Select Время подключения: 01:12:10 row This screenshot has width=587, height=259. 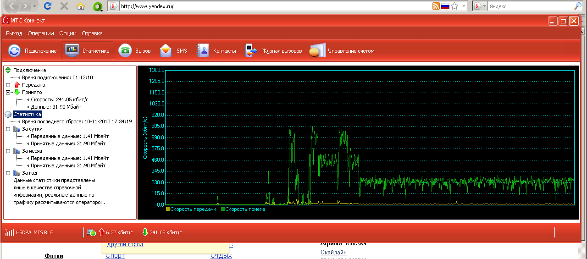pos(57,77)
